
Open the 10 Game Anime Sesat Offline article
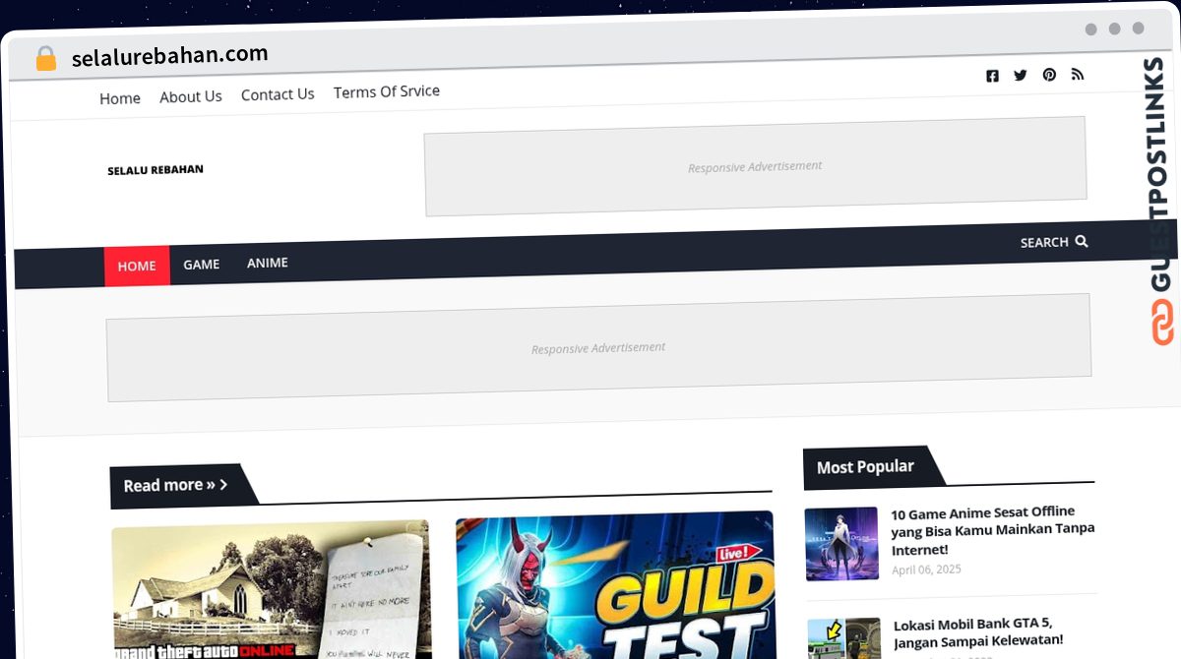pos(992,530)
